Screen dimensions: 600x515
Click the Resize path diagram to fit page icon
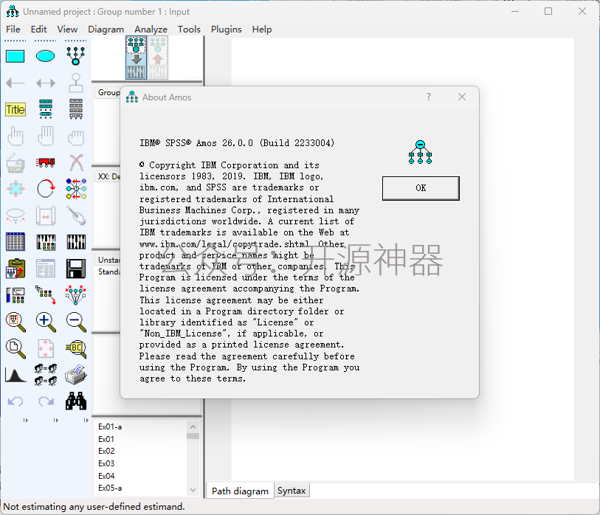[x=46, y=348]
